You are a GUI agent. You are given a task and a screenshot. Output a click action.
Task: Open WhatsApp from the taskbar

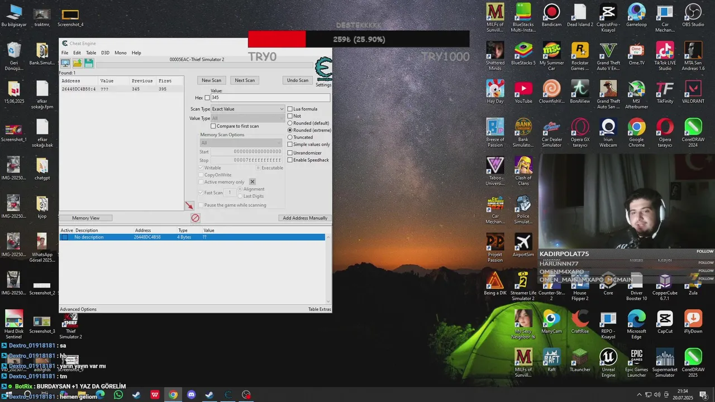click(118, 395)
